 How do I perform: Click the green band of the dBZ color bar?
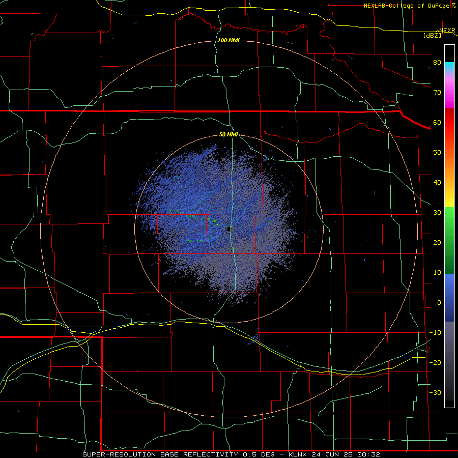click(449, 240)
